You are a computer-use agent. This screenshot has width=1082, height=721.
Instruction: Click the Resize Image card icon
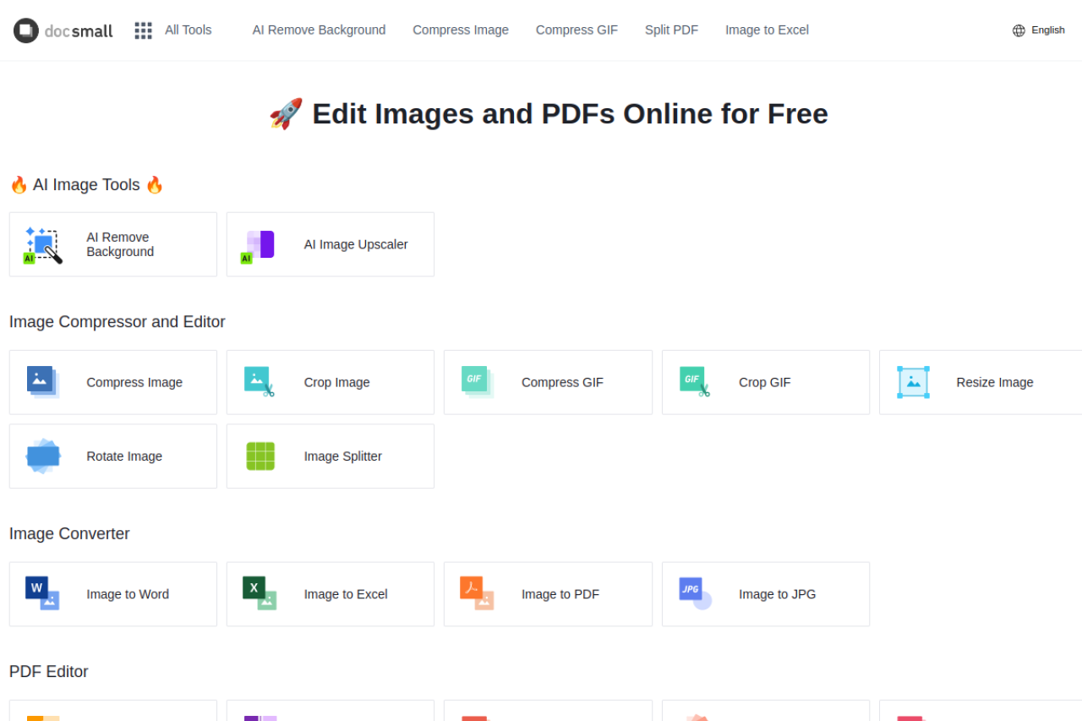913,382
